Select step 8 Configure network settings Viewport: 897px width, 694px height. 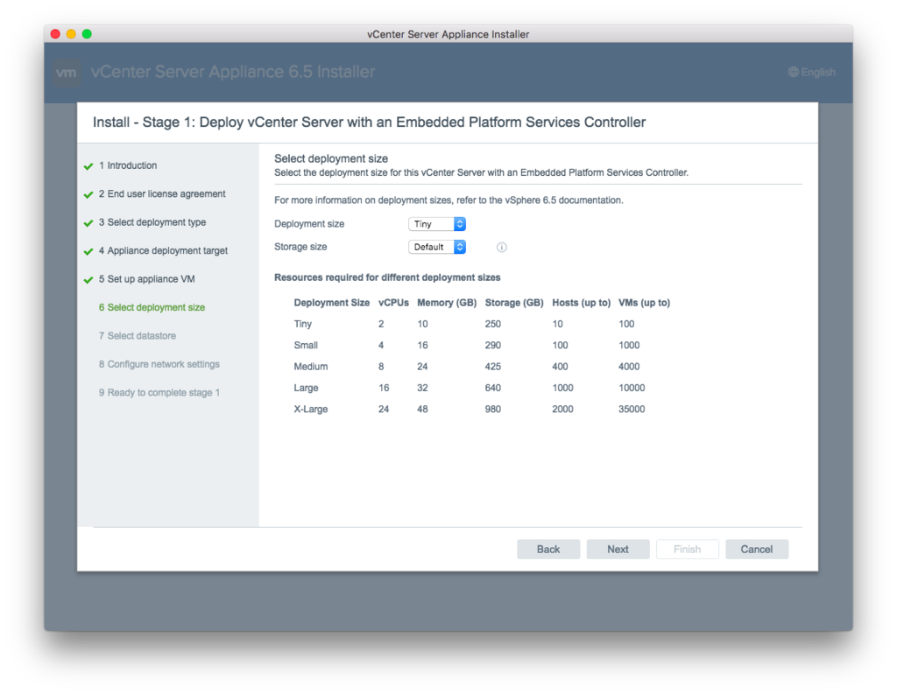tap(159, 364)
